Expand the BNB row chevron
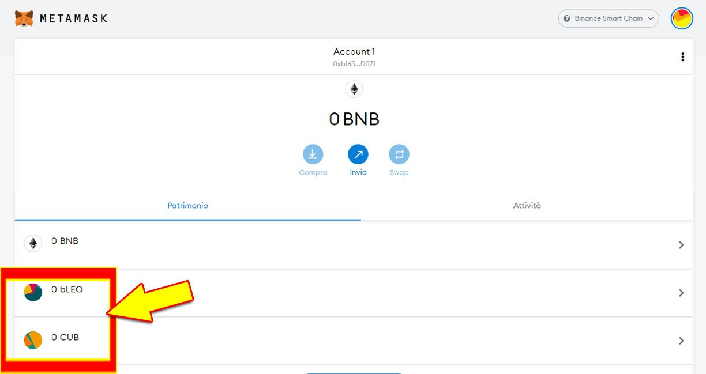 click(681, 245)
